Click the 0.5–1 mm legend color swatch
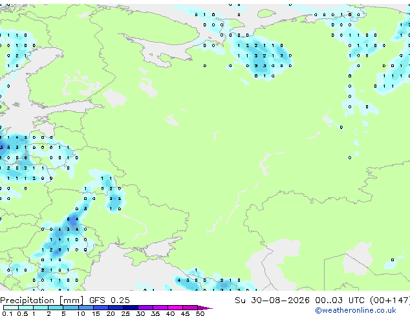Screen dimensions: 410x316 (26, 308)
